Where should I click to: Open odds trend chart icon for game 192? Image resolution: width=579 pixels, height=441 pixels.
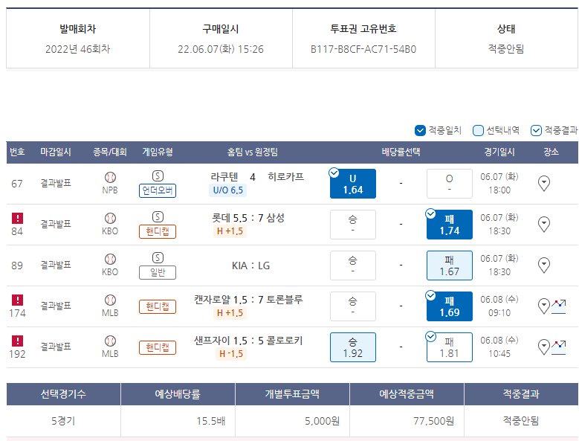559,347
